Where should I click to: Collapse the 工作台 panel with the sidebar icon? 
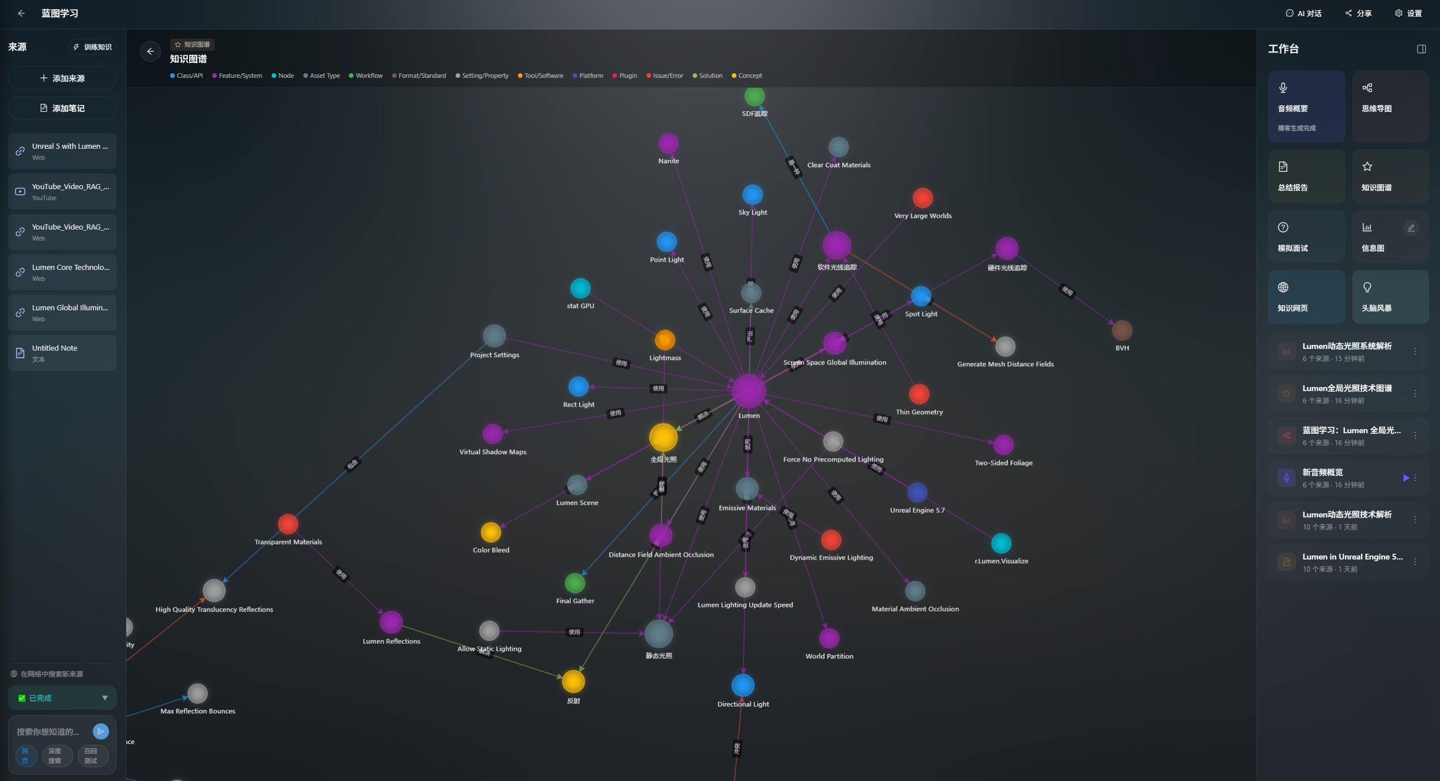(x=1421, y=49)
